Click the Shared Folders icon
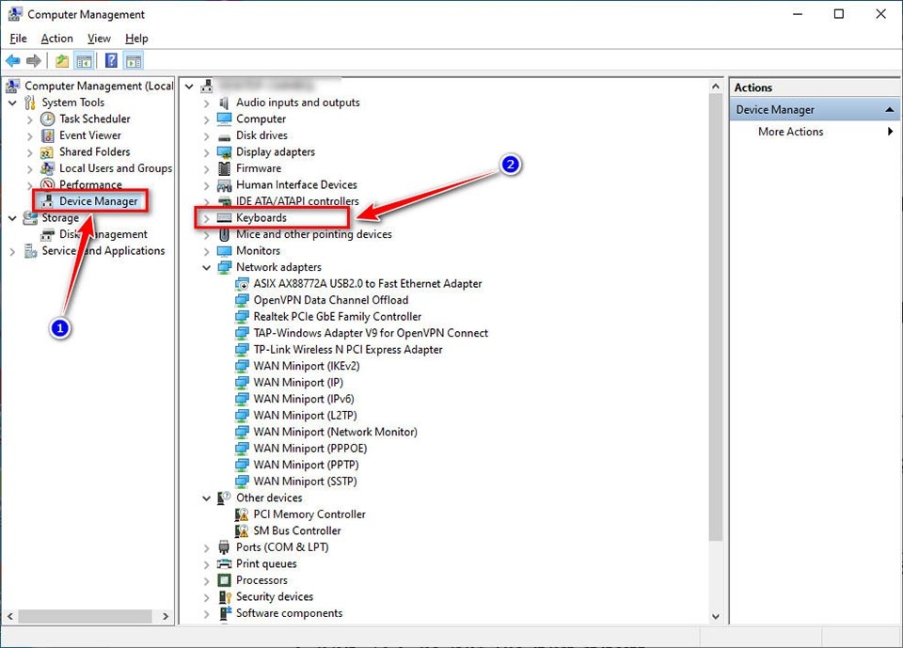This screenshot has height=648, width=903. 48,152
